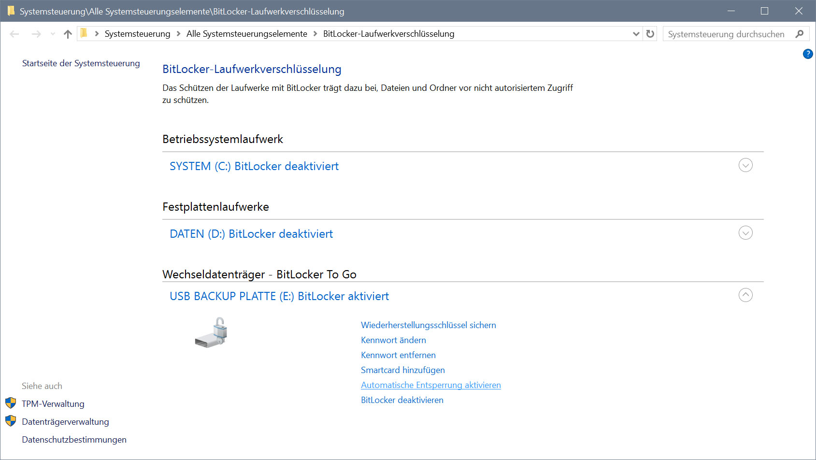This screenshot has height=460, width=816.
Task: Click Wiederherstellungsschlüssel sichern
Action: [x=429, y=325]
